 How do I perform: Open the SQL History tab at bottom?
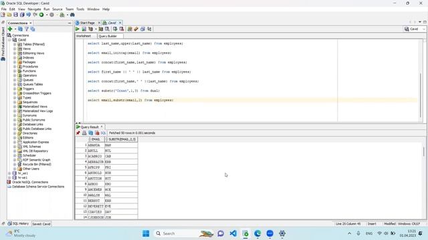(x=18, y=224)
